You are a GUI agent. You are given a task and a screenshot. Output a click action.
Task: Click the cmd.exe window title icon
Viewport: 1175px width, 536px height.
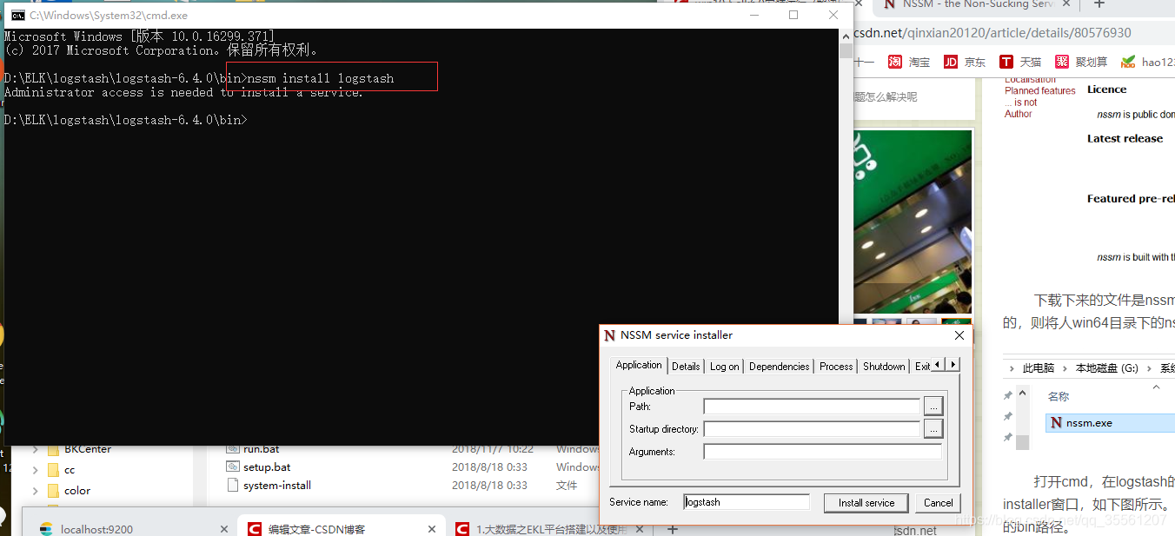[17, 15]
